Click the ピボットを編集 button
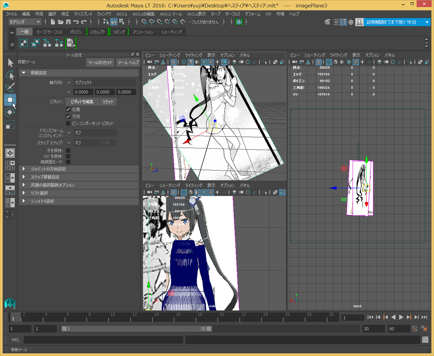 (x=82, y=102)
